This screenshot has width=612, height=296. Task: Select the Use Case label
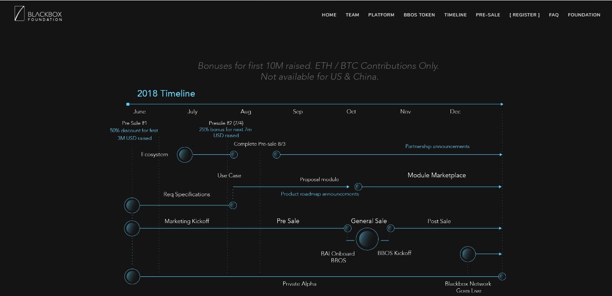[229, 175]
